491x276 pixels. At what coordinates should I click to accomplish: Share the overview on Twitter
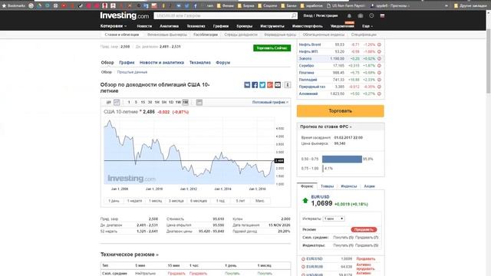pyautogui.click(x=262, y=85)
